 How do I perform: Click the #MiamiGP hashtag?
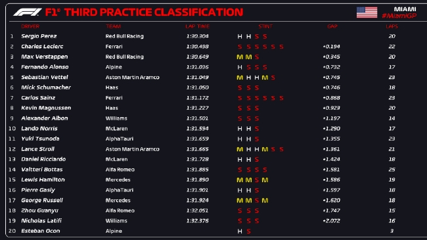(x=399, y=16)
